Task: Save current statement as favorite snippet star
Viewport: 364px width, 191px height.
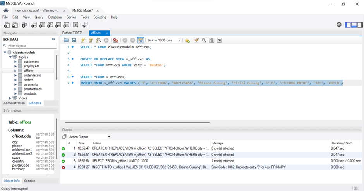Action: coord(187,40)
